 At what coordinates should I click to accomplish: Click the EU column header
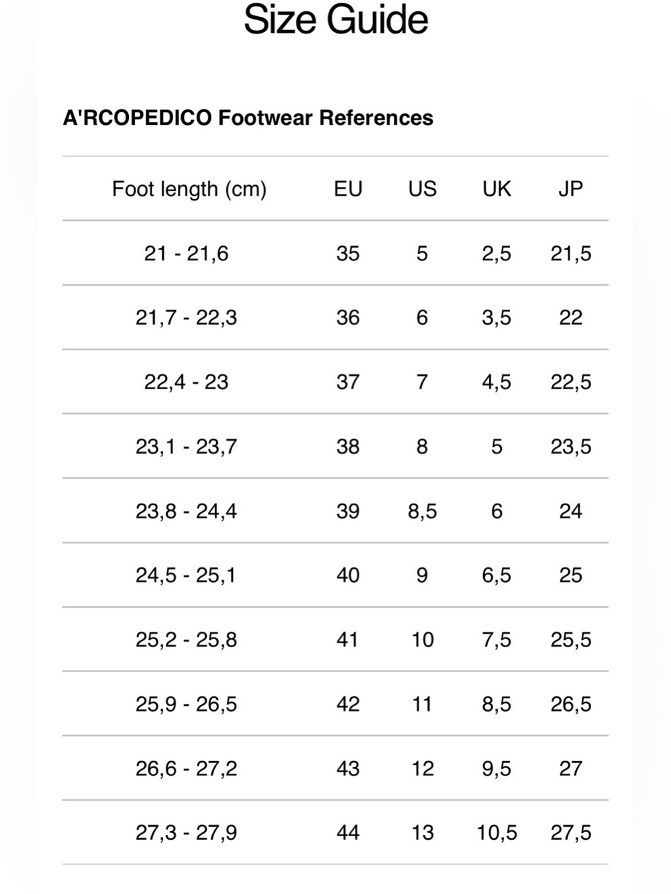click(x=348, y=189)
